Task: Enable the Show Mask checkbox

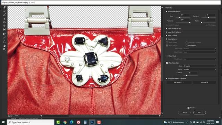Action: coord(167,56)
